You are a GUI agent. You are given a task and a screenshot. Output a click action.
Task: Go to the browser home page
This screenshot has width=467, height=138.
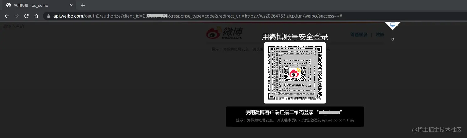(x=36, y=16)
